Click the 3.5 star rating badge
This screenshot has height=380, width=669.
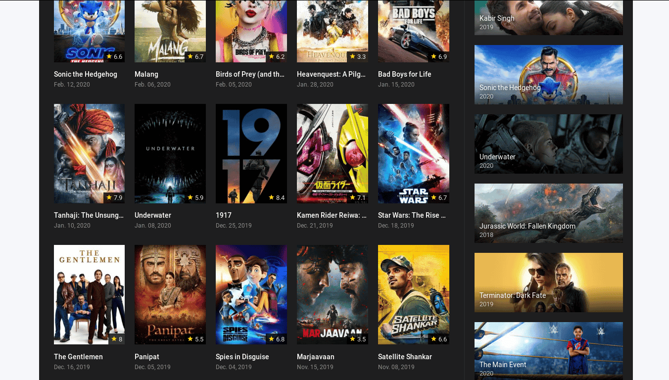point(358,339)
